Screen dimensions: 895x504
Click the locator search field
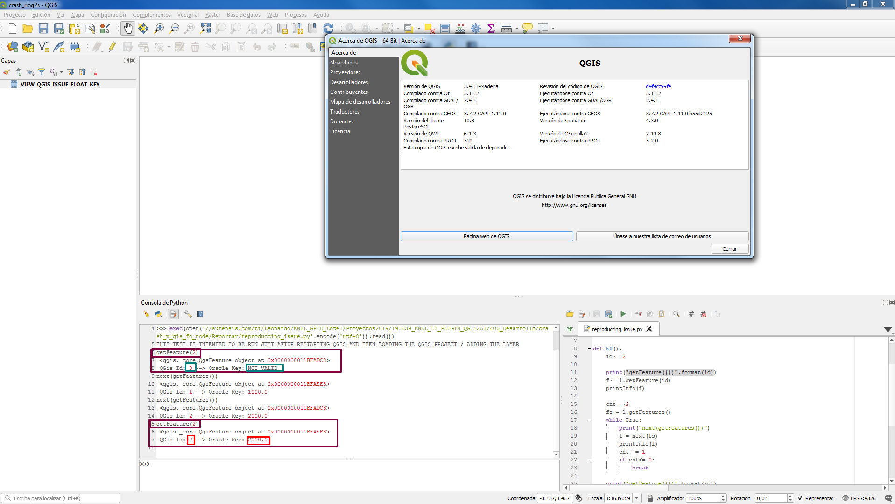click(x=61, y=498)
